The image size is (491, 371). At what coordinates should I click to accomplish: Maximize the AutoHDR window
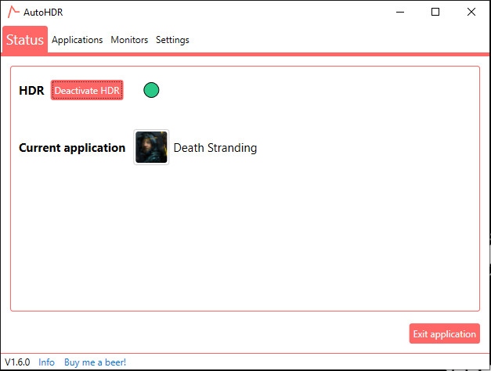coord(435,12)
